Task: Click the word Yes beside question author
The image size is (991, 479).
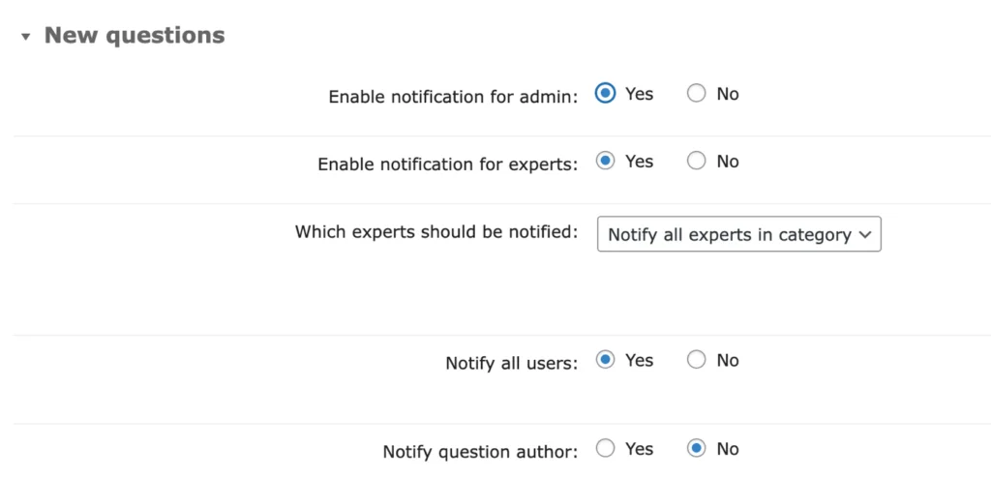Action: pos(639,449)
